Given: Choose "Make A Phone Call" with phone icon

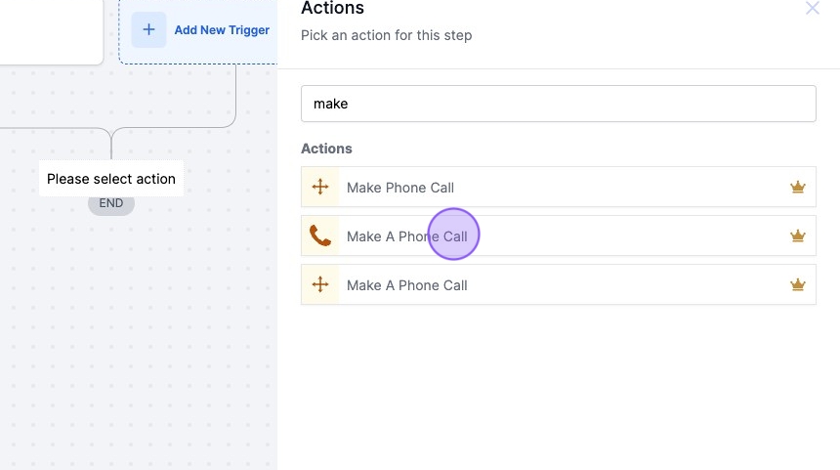Looking at the screenshot, I should click(x=407, y=236).
